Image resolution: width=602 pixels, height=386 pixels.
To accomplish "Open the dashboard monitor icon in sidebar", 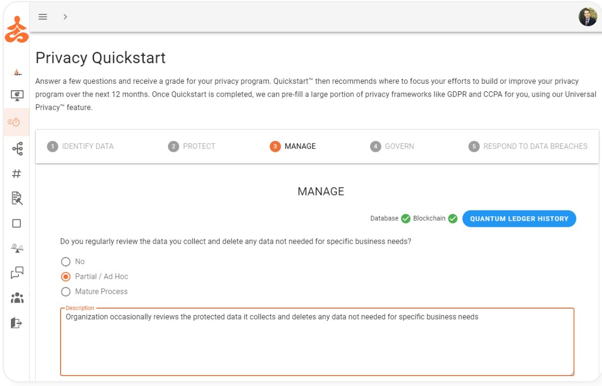I will tap(17, 96).
